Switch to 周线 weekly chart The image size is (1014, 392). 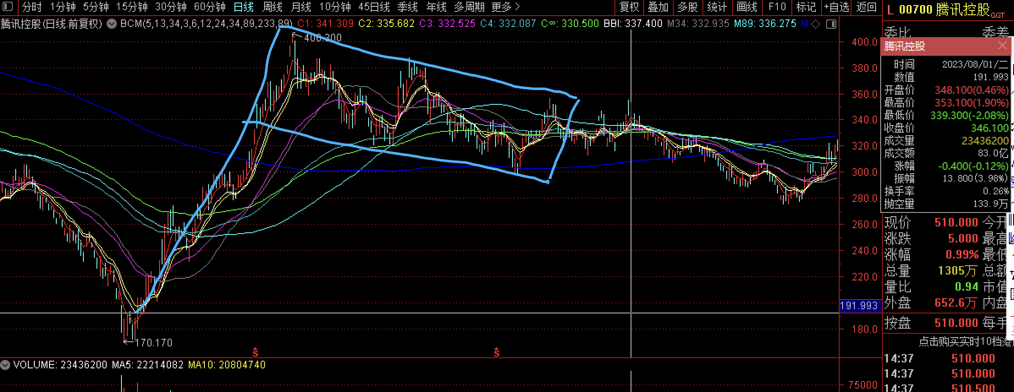pyautogui.click(x=272, y=7)
